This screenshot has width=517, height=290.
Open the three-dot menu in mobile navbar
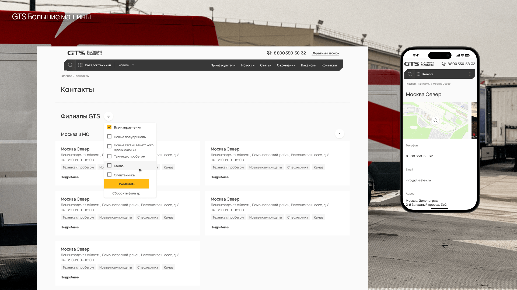[470, 74]
